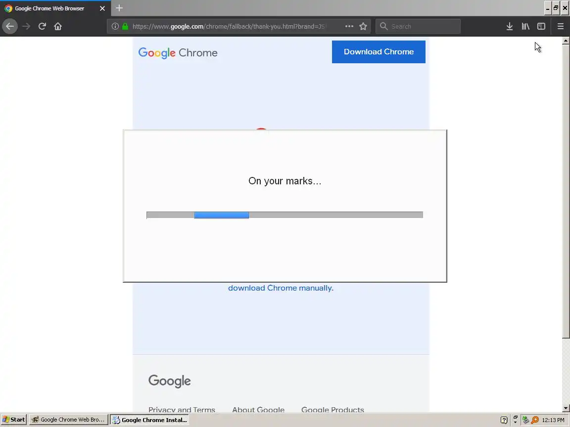
Task: Click the vertical scrollbar thumb
Action: pyautogui.click(x=566, y=191)
